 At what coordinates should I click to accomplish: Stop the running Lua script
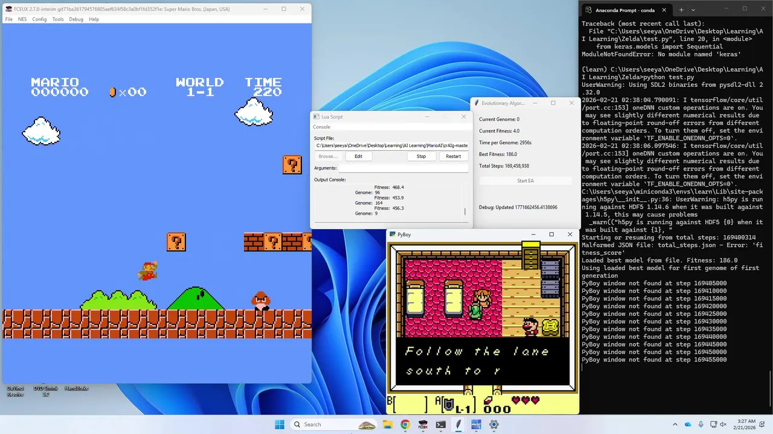421,156
